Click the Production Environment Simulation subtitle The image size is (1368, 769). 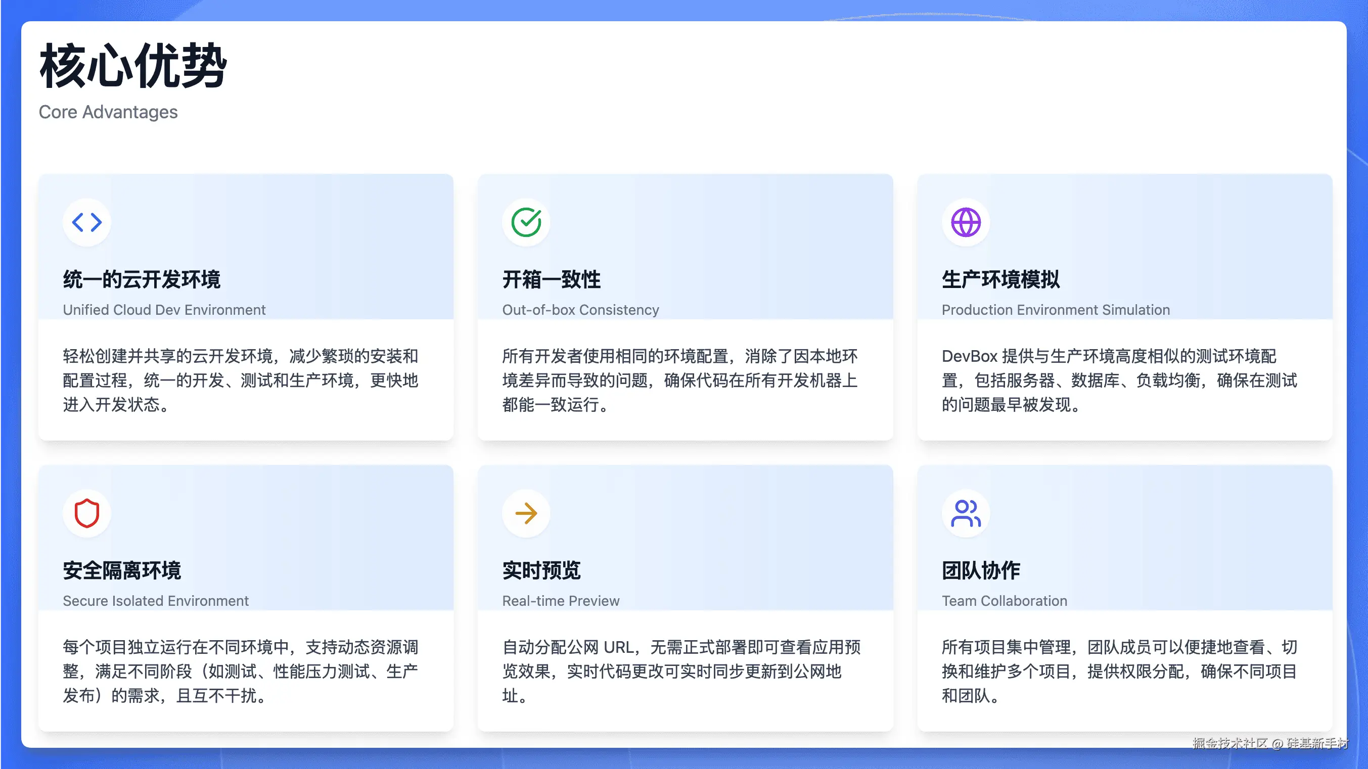click(1056, 310)
